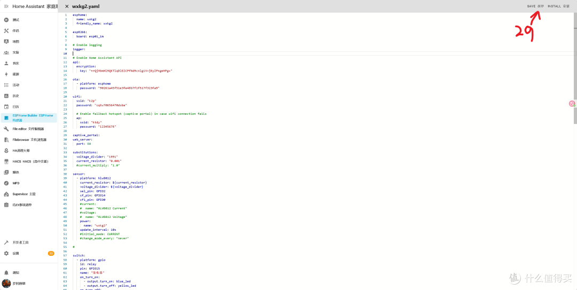
Task: Click the 'voltage_divider: "1991"' line
Action: [97, 157]
